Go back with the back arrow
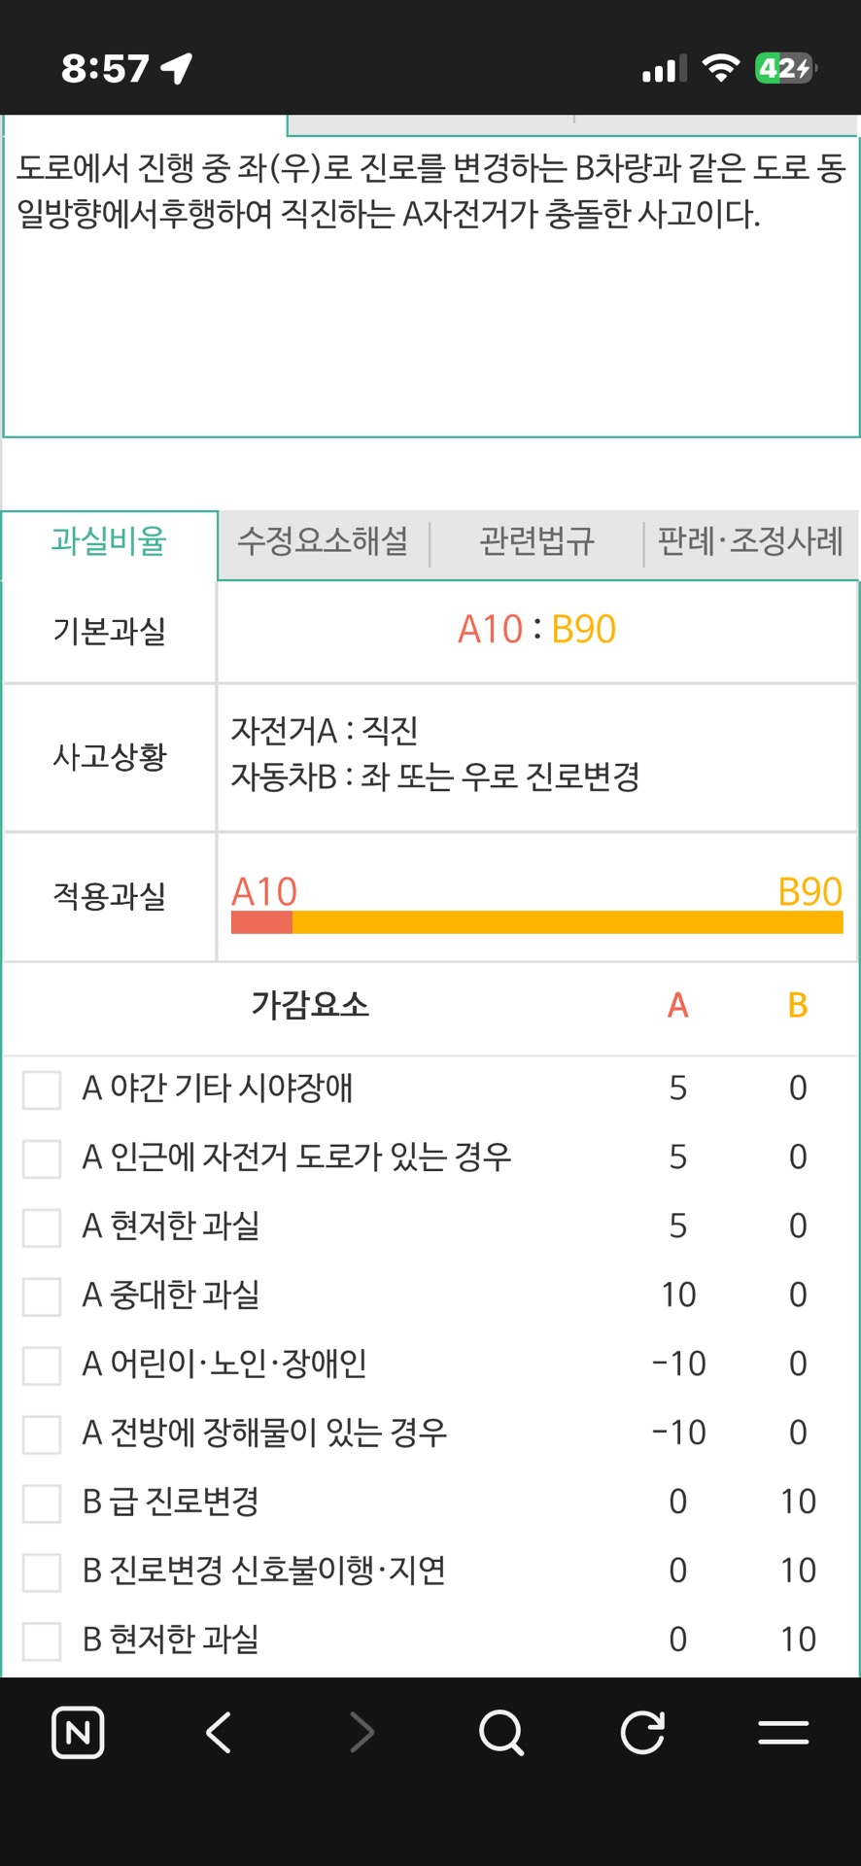Image resolution: width=861 pixels, height=1866 pixels. 220,1732
